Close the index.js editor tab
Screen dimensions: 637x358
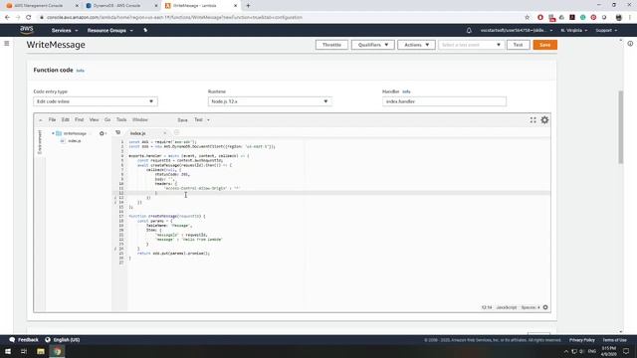tap(164, 133)
